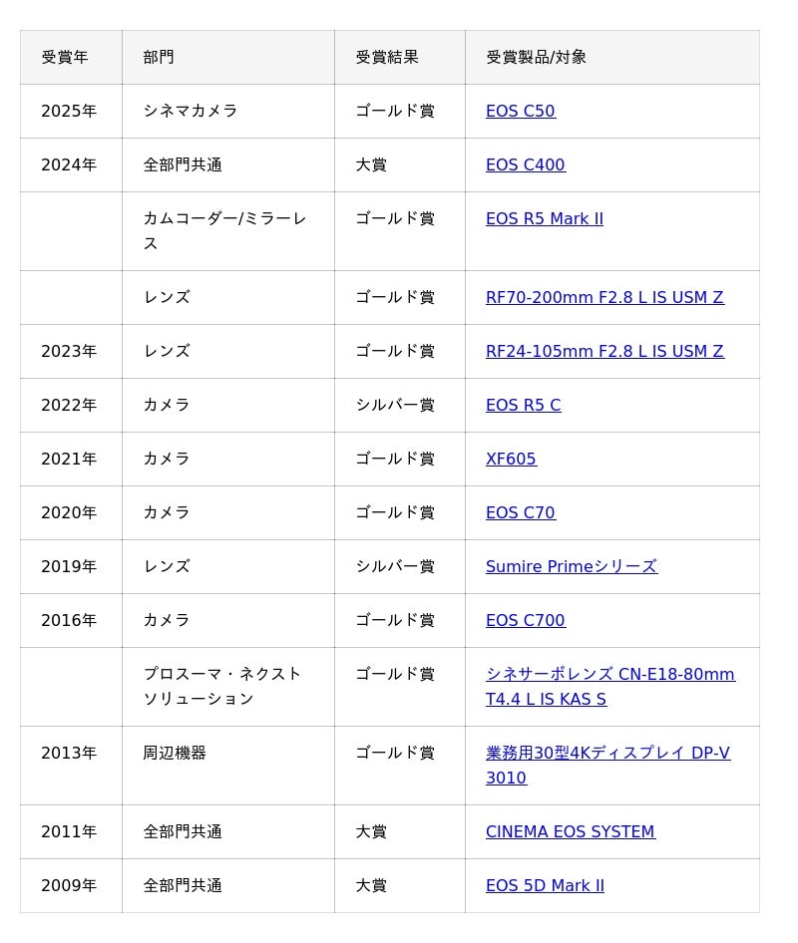Select the EOS C70 link

520,512
